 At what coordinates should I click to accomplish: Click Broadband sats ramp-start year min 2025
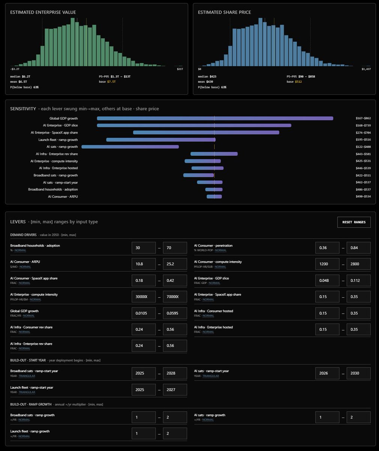[x=144, y=373]
